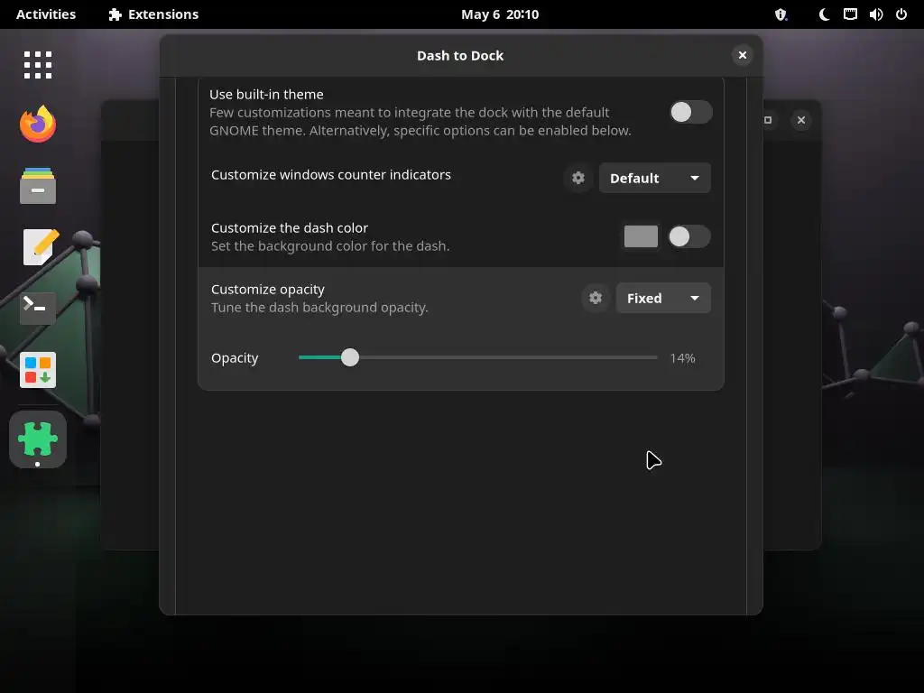Click the Dash to Dock title
924x693 pixels.
coord(460,55)
